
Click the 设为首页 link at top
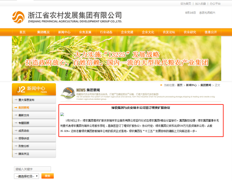186,3
